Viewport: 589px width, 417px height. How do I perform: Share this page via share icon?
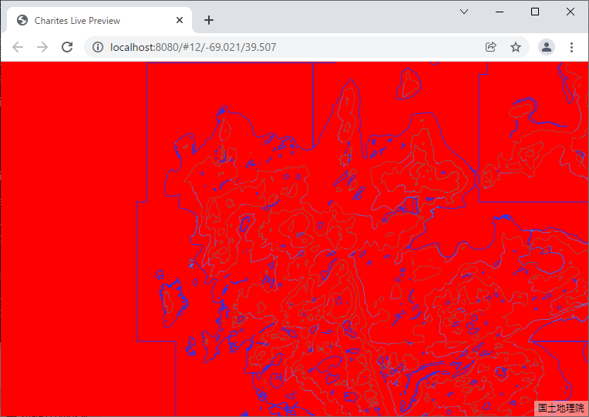pos(490,47)
